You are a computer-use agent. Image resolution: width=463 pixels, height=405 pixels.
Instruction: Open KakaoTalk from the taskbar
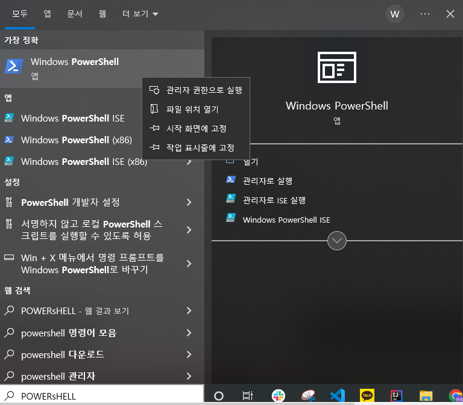tap(367, 395)
